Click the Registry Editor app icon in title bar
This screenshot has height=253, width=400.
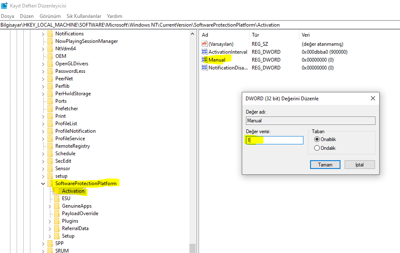(4, 6)
